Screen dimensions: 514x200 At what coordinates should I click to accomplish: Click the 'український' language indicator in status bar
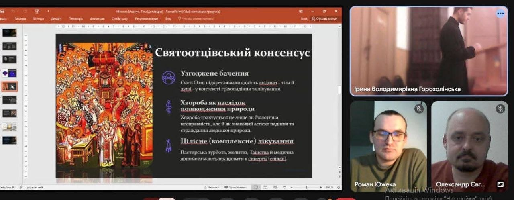pos(35,187)
